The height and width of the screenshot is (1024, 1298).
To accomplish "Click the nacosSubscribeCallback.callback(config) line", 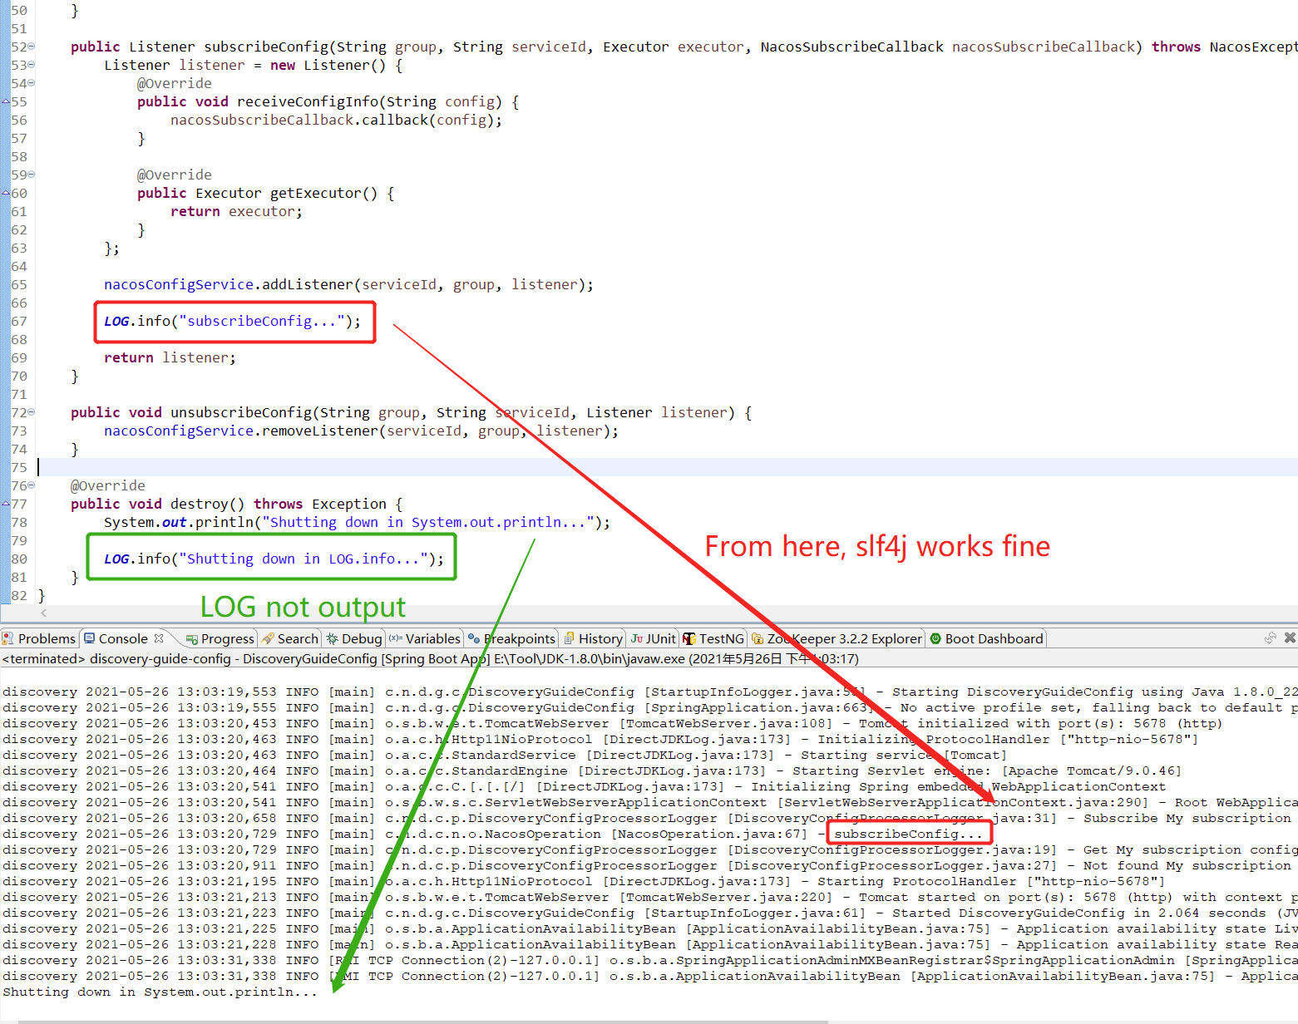I will point(336,120).
